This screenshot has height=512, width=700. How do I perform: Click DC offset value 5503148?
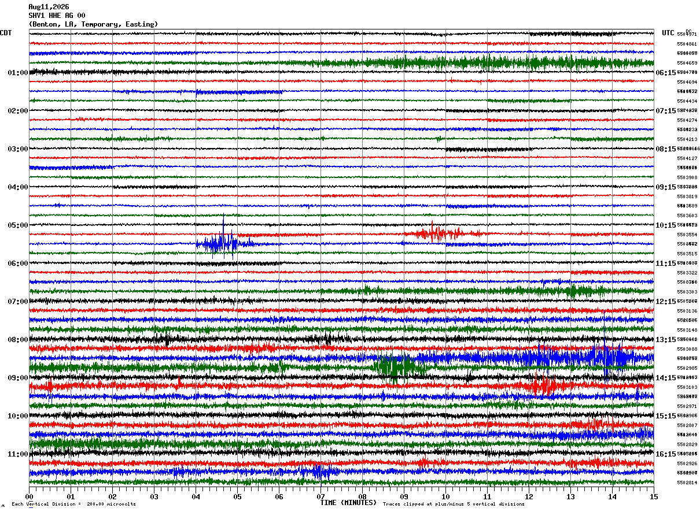click(687, 330)
